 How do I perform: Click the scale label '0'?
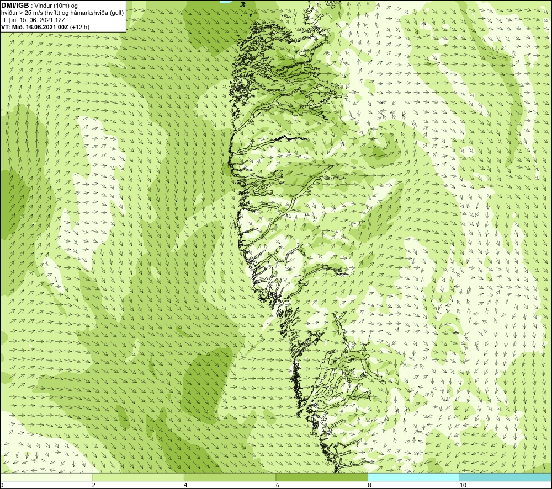click(2, 485)
